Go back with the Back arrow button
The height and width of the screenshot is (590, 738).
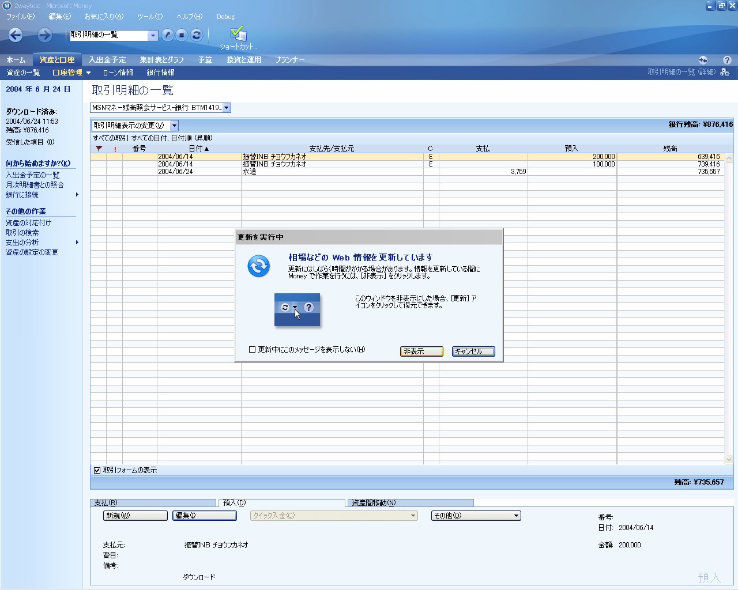tap(16, 35)
